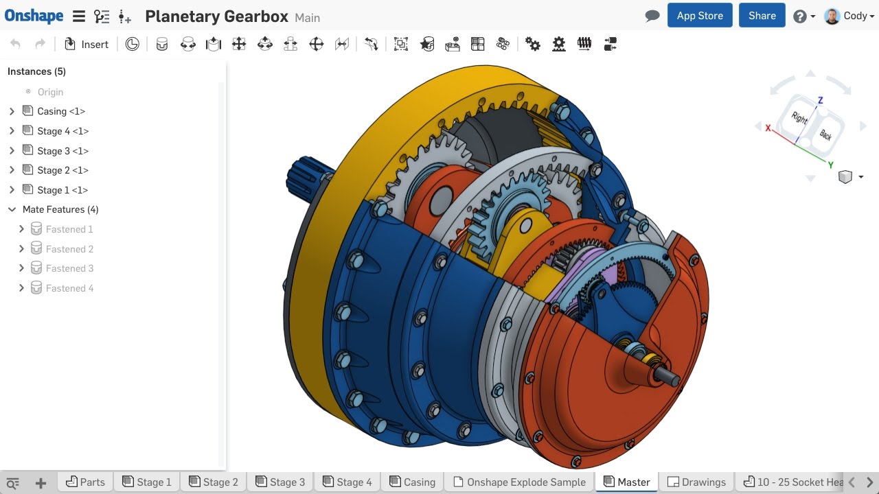Switch to the Parts tab

point(86,482)
